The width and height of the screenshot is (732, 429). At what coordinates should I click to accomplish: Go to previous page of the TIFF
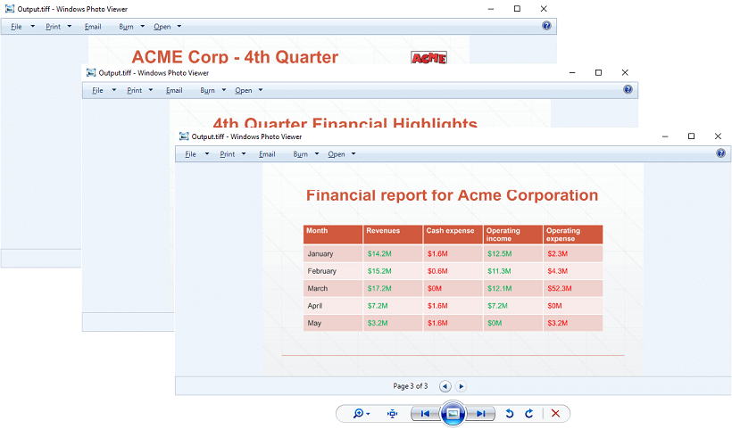point(445,386)
